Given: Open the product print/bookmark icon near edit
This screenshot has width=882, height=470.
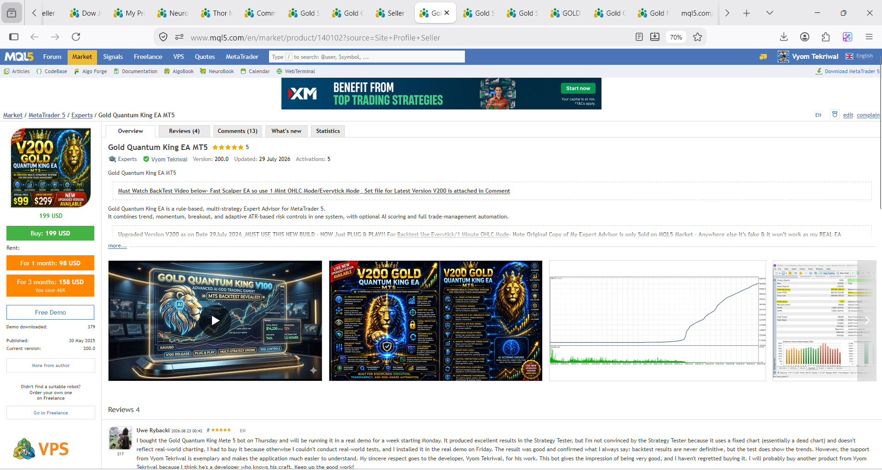Looking at the screenshot, I should (x=835, y=115).
